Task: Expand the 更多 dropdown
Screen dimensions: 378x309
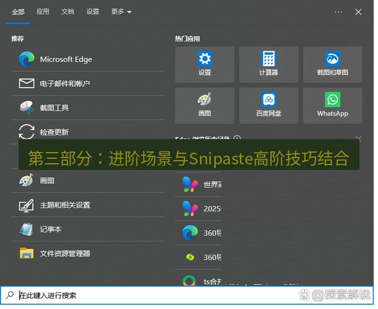Action: [121, 11]
